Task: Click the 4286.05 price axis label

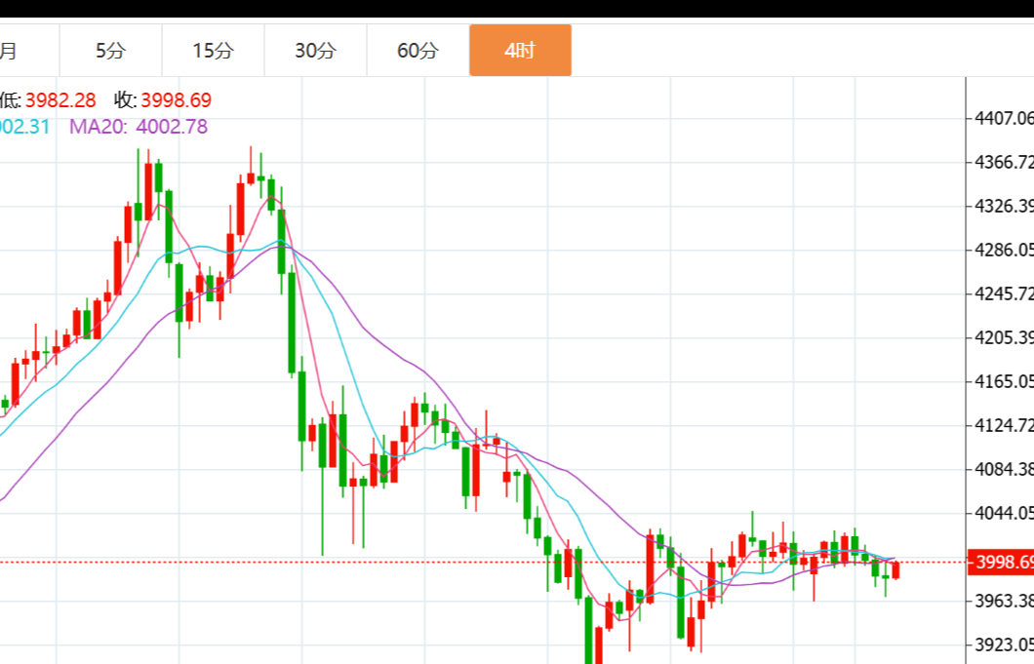Action: [1004, 251]
